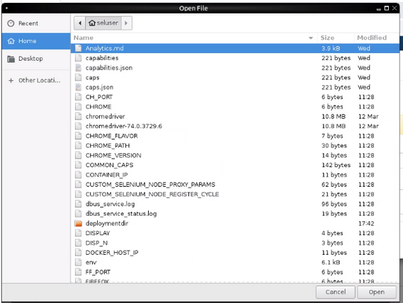Click the DOCKER_HOST_IP file icon

click(x=79, y=253)
